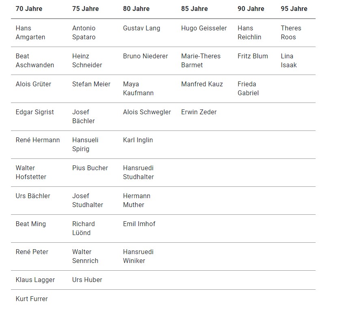Click on Pius Bucher

tap(90, 168)
